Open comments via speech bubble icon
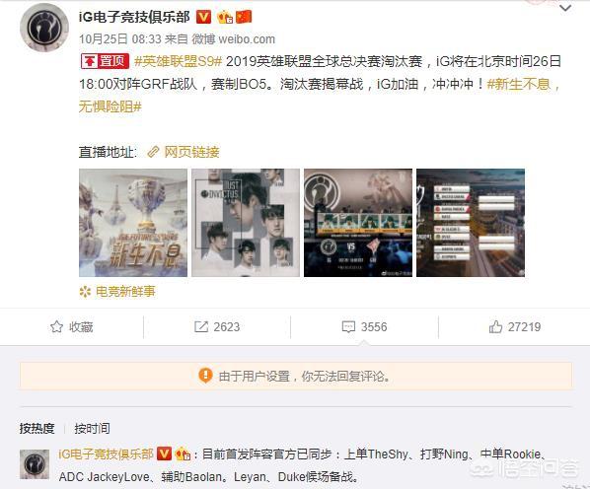Image resolution: width=590 pixels, height=489 pixels. [x=348, y=326]
